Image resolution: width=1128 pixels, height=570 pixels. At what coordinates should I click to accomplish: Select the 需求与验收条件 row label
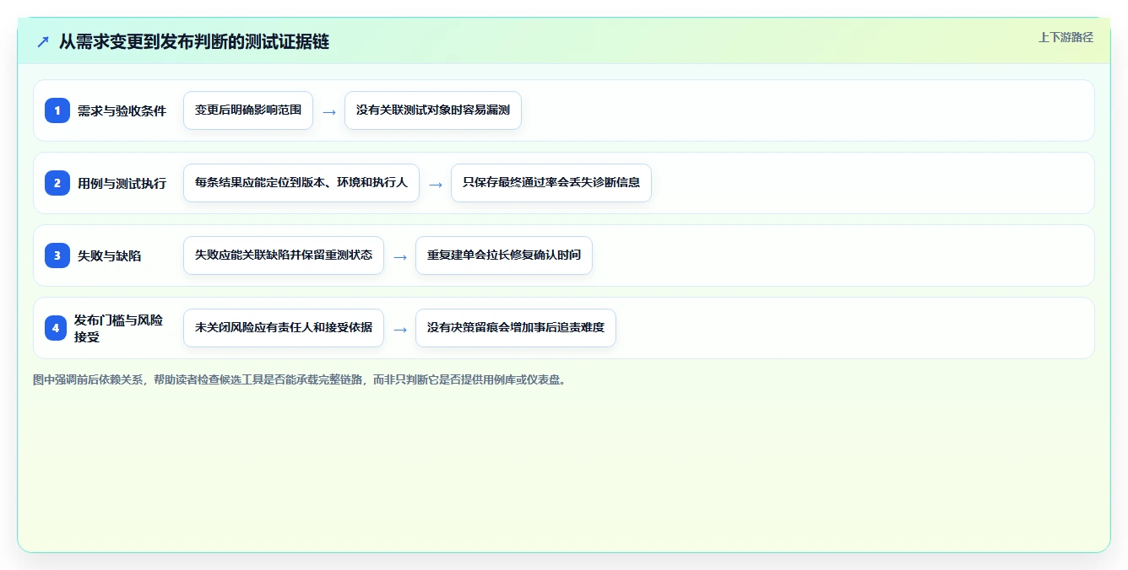tap(122, 110)
